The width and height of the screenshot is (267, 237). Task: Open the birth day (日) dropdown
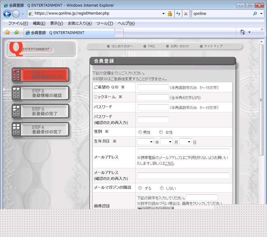click(185, 142)
